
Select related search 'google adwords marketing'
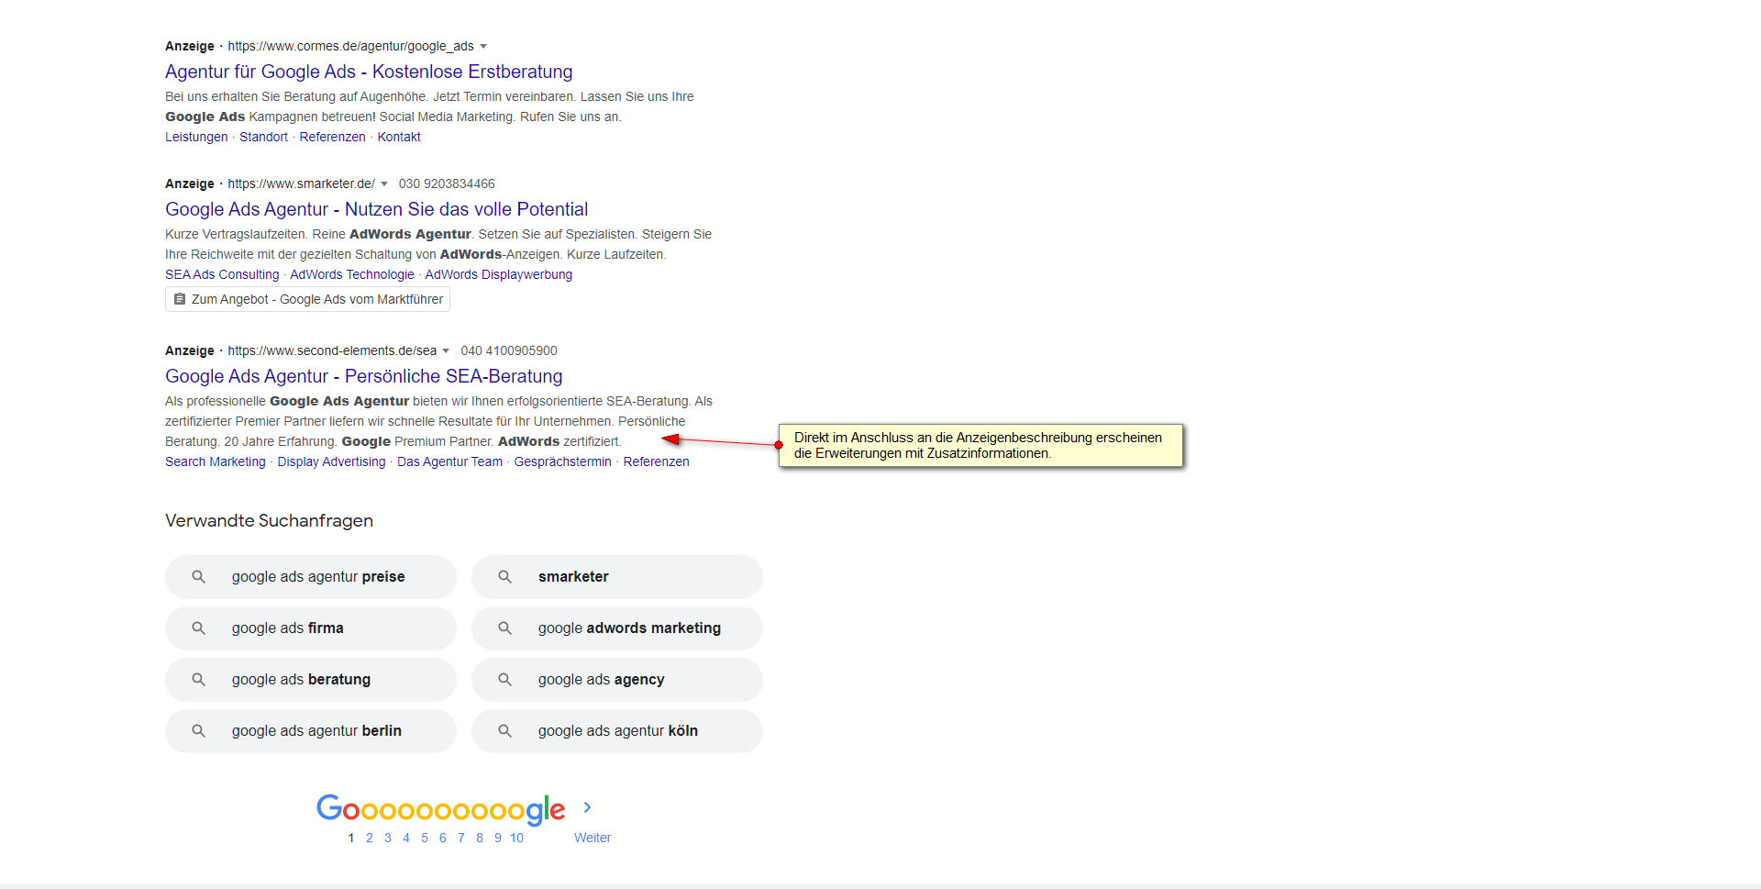617,628
